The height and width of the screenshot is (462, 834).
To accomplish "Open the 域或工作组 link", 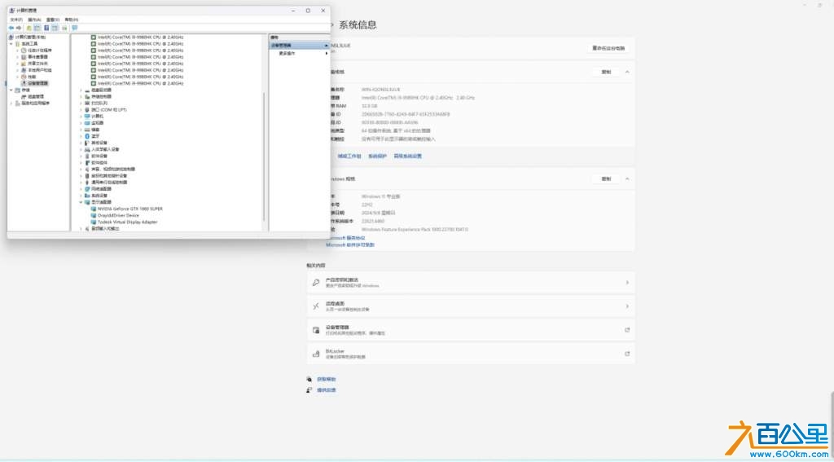I will click(x=349, y=156).
